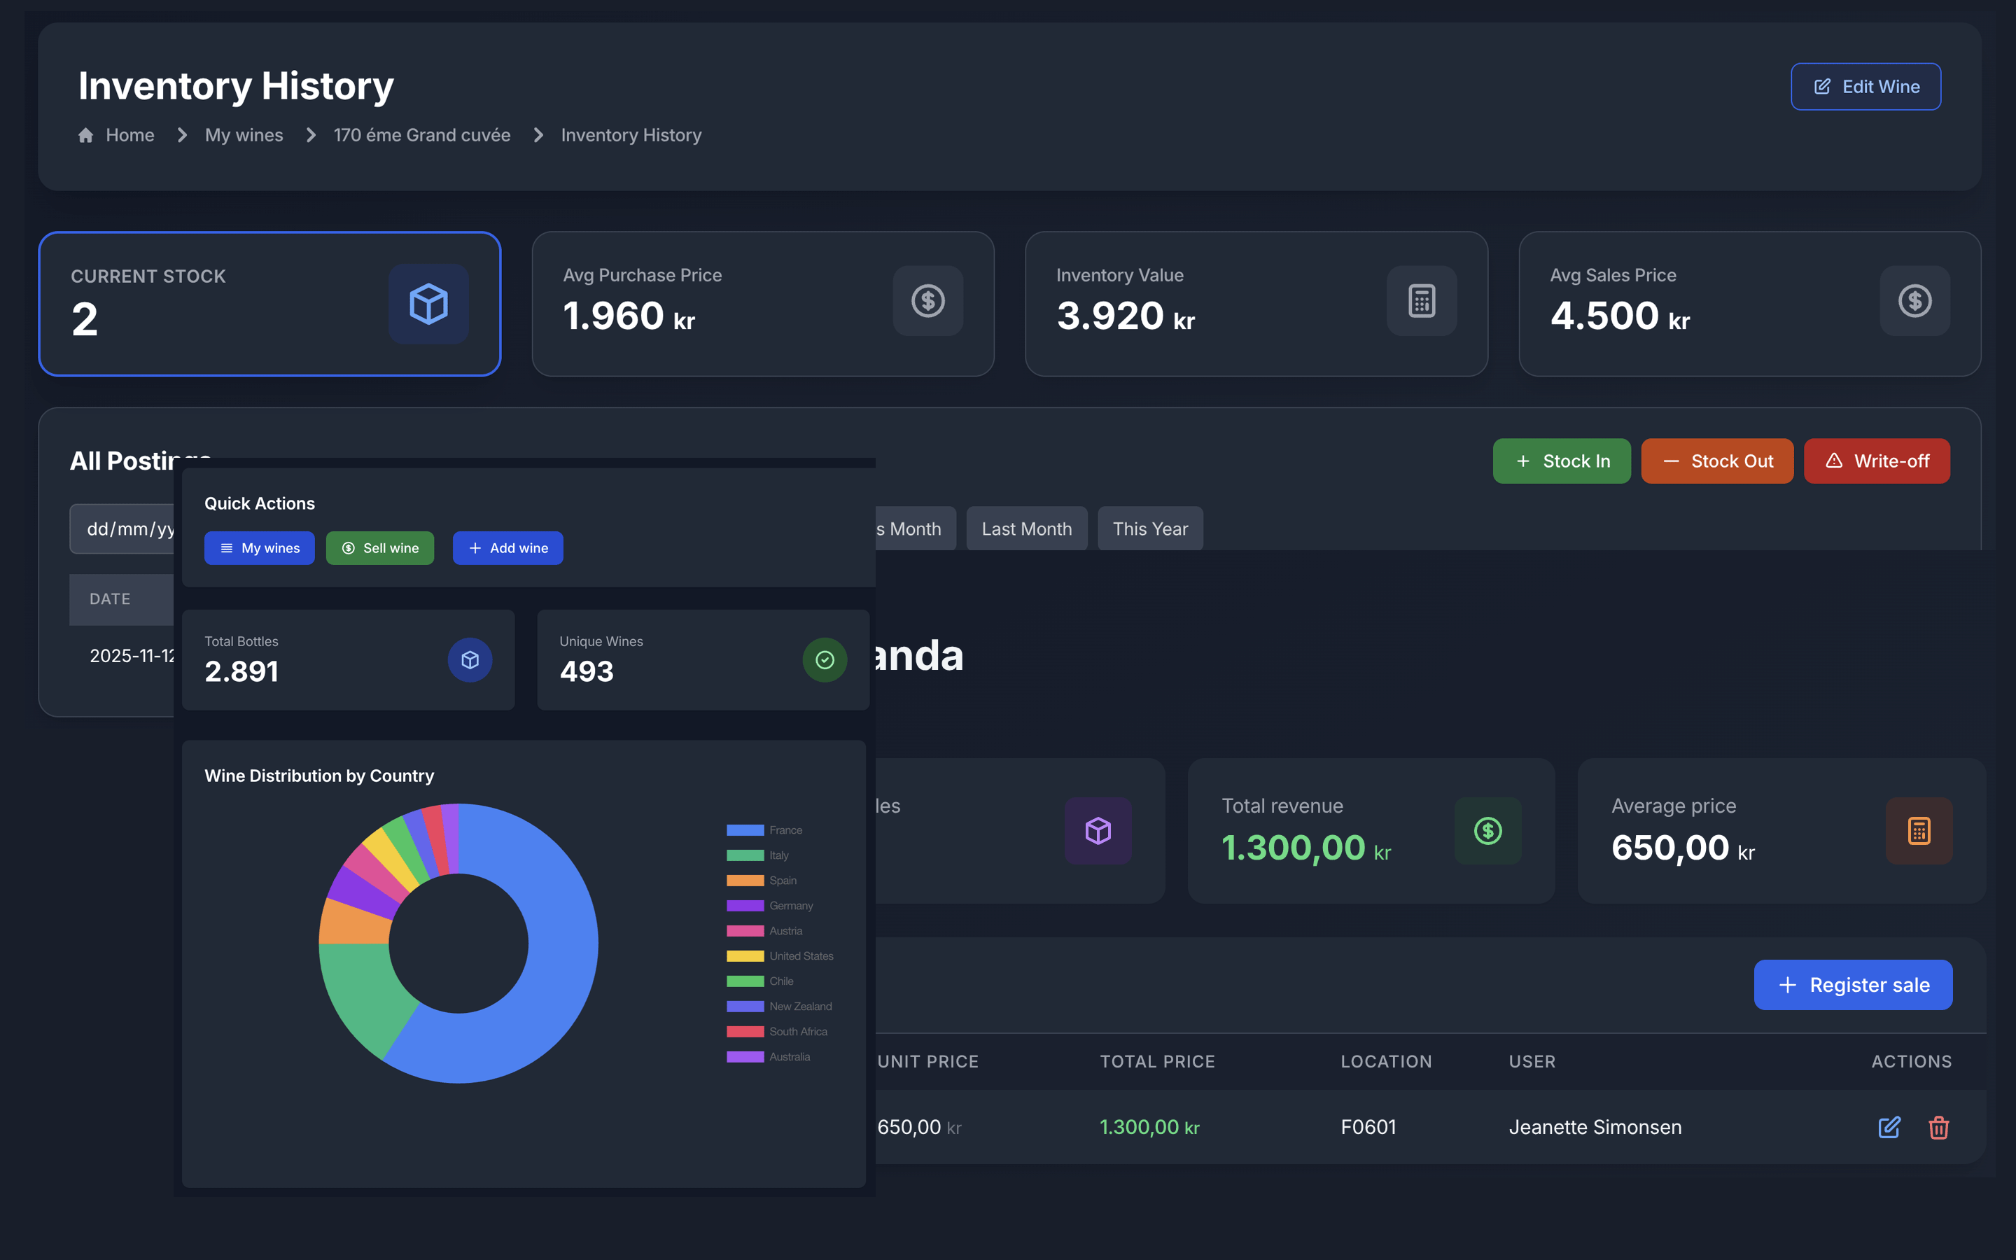
Task: Click the Stock Out button
Action: (1717, 460)
